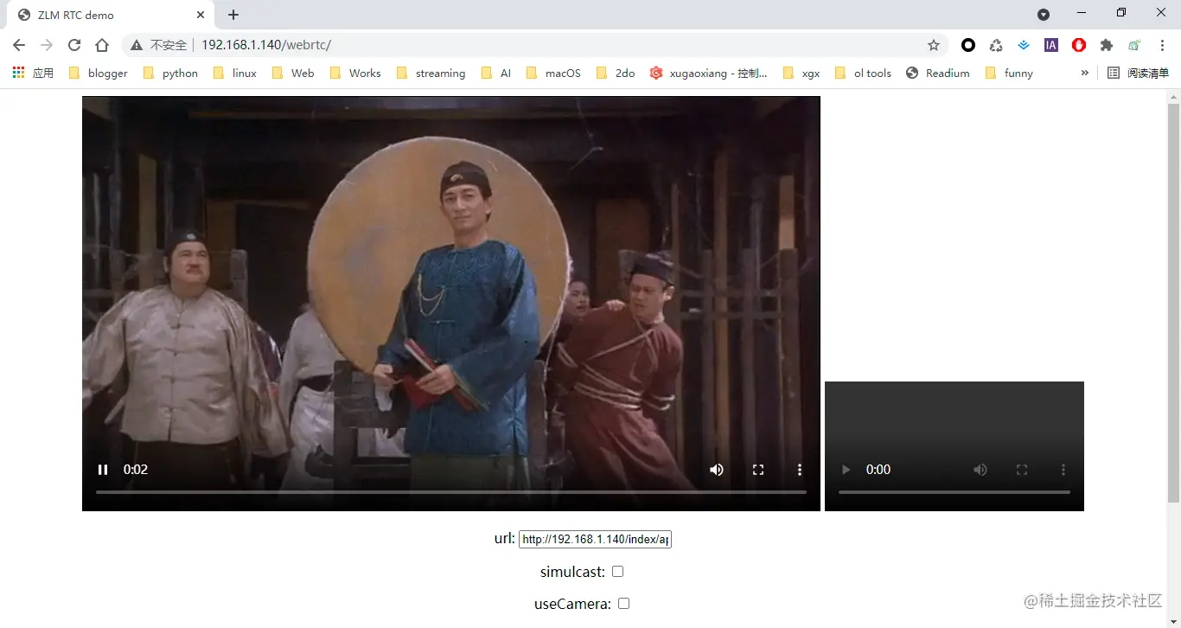Image resolution: width=1181 pixels, height=628 pixels.
Task: Open the funny bookmark folder
Action: pos(1009,74)
